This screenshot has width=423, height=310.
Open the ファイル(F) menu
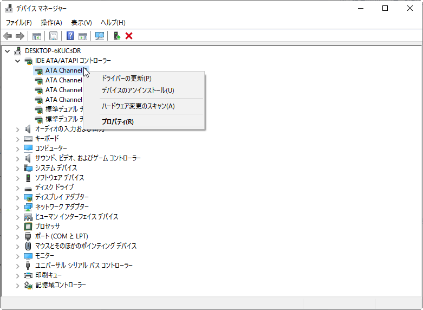coord(18,23)
